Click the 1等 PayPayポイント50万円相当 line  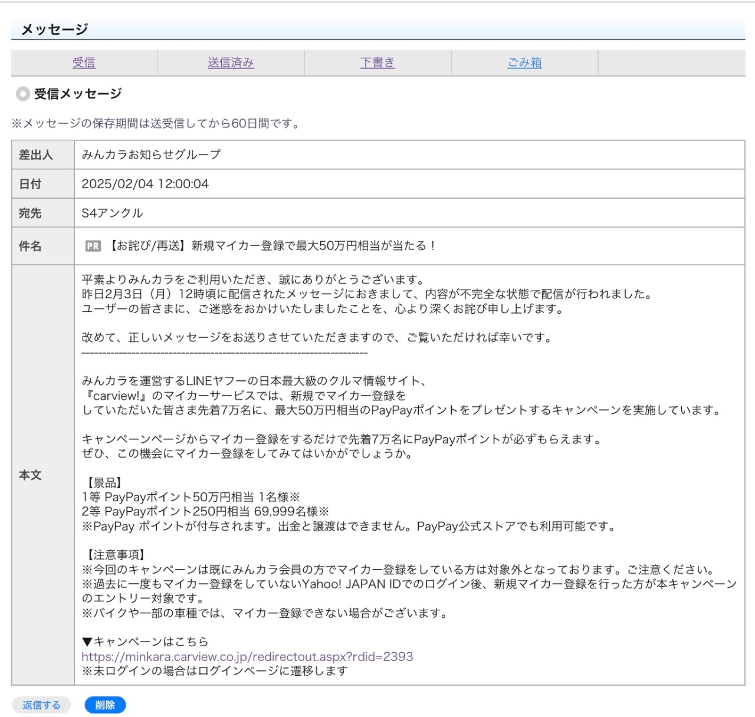tap(191, 497)
